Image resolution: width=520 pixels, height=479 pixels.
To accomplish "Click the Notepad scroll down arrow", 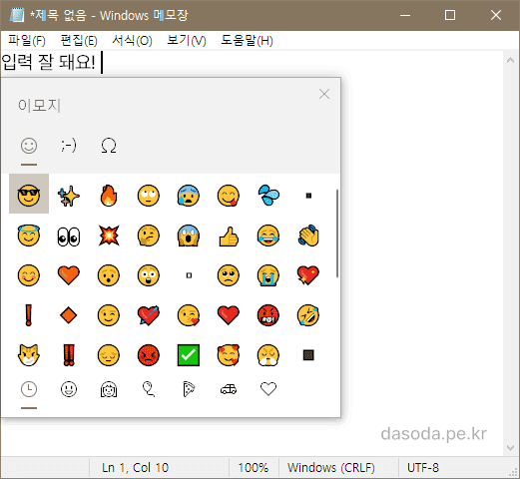I will point(511,448).
